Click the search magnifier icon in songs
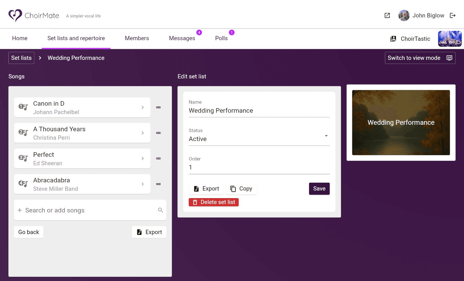464x281 pixels. click(160, 210)
